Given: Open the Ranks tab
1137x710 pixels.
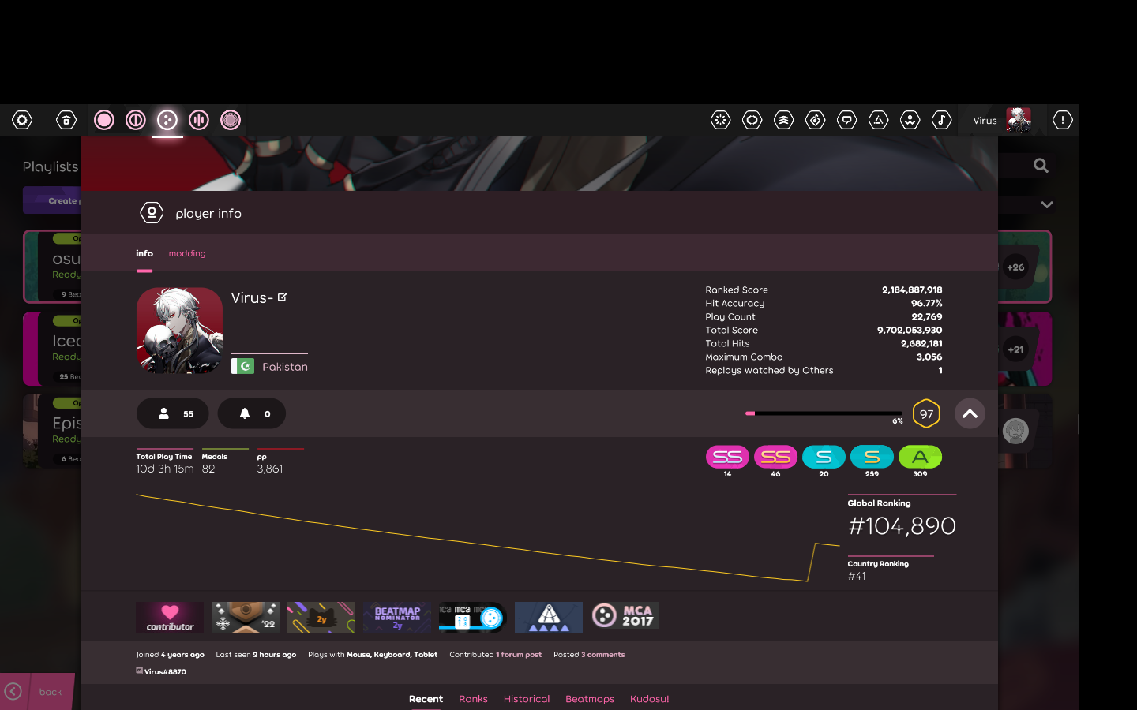Looking at the screenshot, I should [473, 699].
